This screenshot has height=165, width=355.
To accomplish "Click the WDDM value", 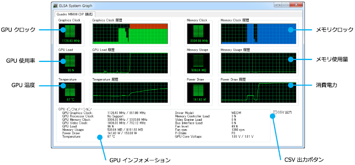I will point(236,112).
